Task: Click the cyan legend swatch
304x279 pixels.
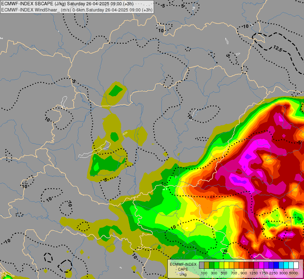Action: click(286, 265)
